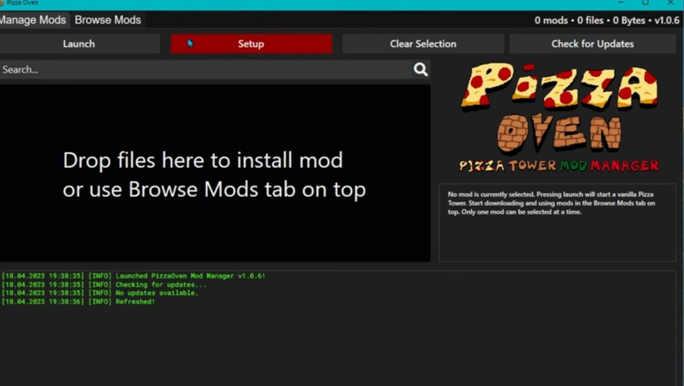Maximize the Pizza Oven window
The width and height of the screenshot is (684, 386).
[645, 3]
